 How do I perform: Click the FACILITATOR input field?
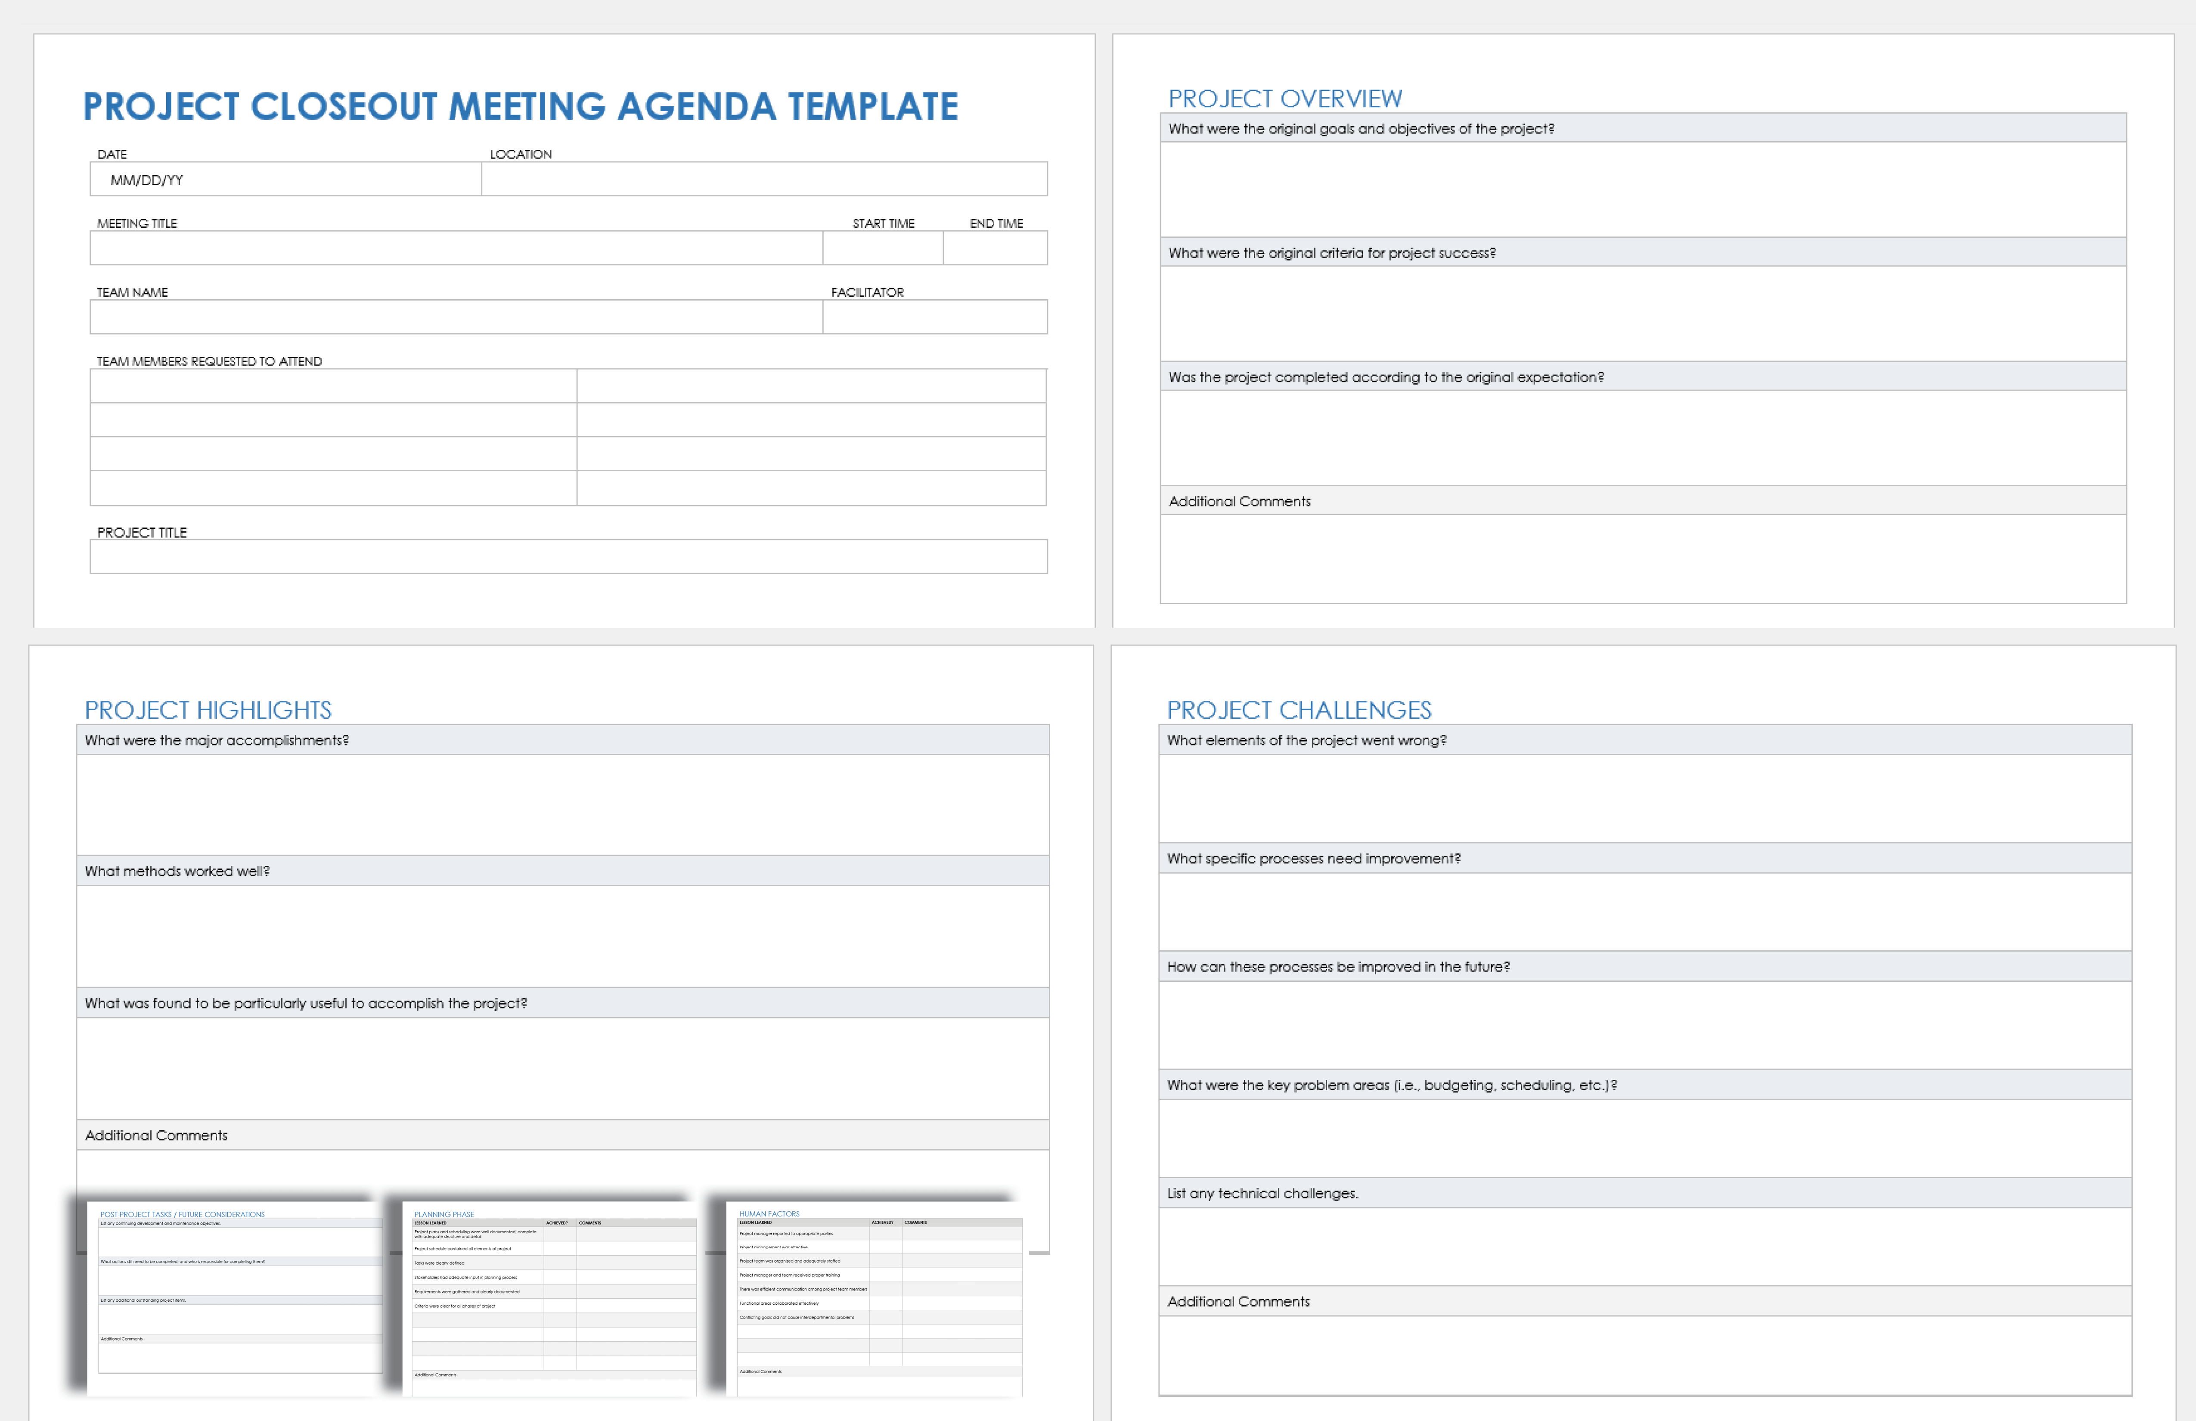pyautogui.click(x=935, y=316)
